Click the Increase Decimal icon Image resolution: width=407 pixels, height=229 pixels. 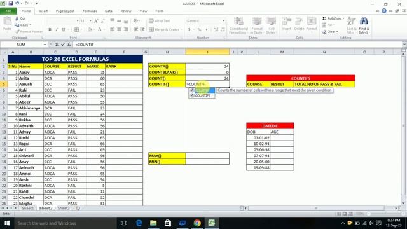point(216,30)
